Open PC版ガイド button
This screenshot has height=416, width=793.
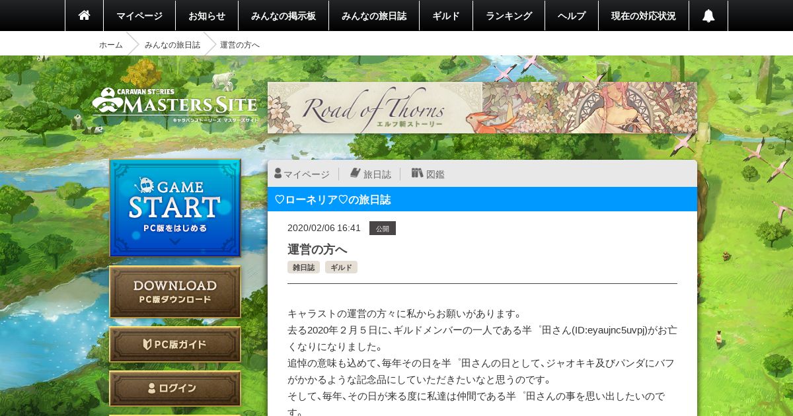[x=175, y=344]
